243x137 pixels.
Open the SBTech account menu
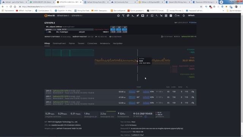click(x=191, y=16)
